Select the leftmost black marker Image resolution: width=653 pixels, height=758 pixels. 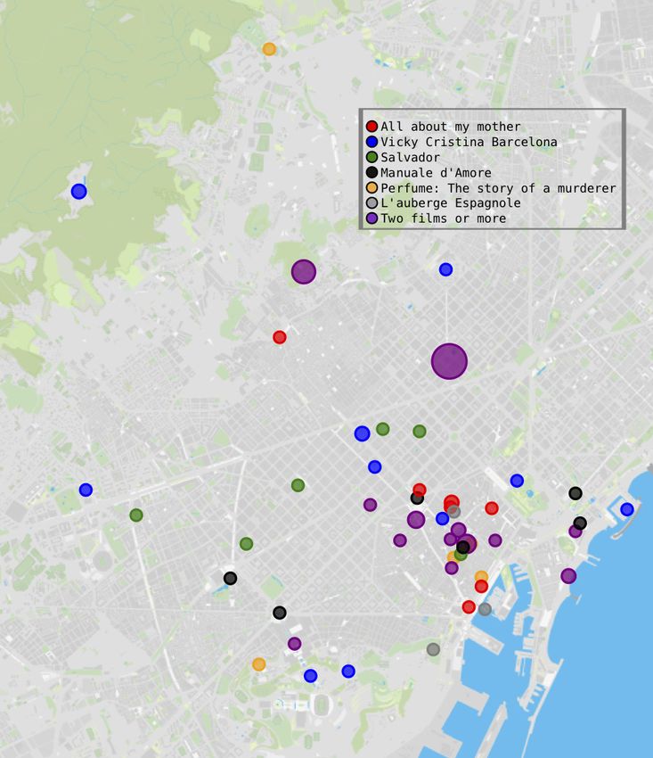pos(231,578)
